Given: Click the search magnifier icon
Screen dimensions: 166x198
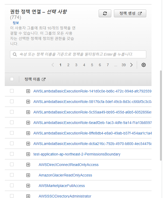Looking at the screenshot, I should (15, 54).
